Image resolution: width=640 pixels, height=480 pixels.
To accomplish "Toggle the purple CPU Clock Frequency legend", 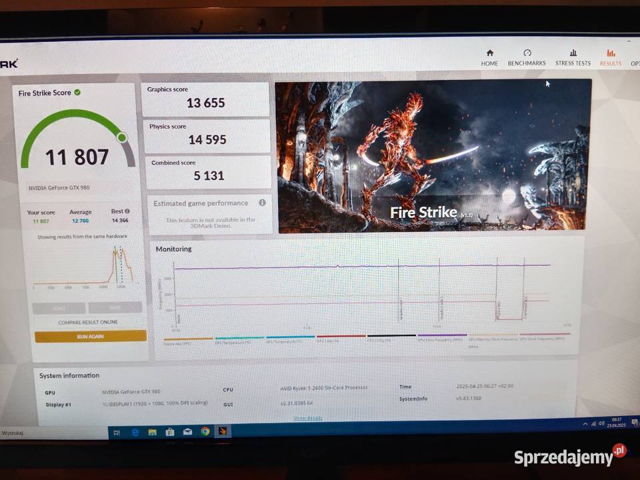I will [x=441, y=337].
